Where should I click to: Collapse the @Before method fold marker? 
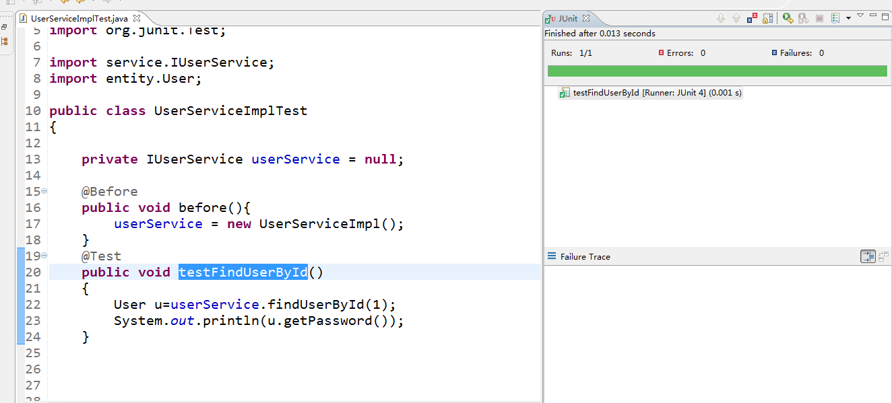[x=44, y=191]
